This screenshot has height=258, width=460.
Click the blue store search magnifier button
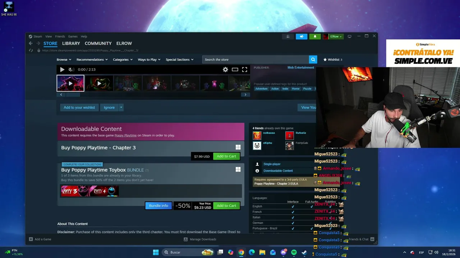[313, 59]
